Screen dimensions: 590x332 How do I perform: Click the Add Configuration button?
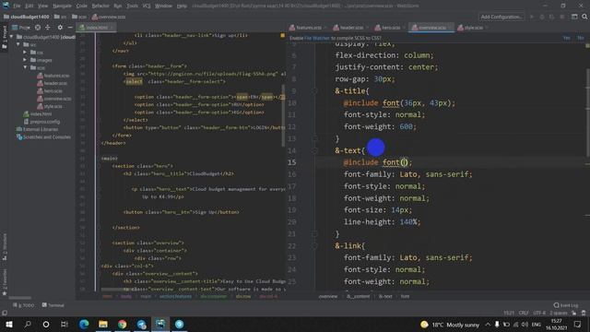coord(501,17)
